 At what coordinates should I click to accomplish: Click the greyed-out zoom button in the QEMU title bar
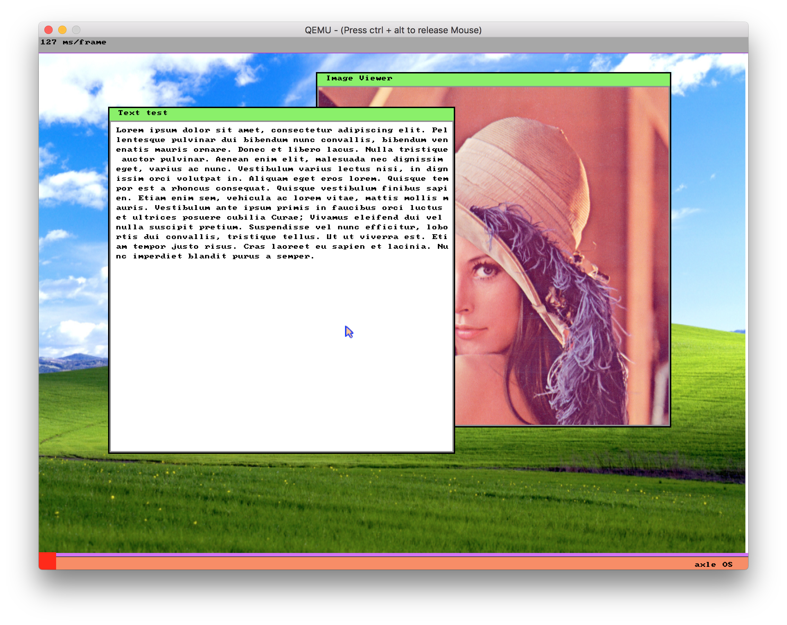click(x=76, y=30)
